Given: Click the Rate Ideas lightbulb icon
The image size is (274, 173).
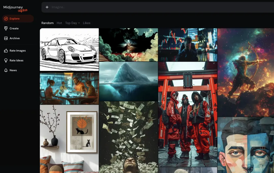Looking at the screenshot, I should tap(6, 61).
